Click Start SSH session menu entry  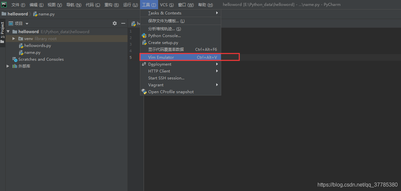[x=180, y=78]
